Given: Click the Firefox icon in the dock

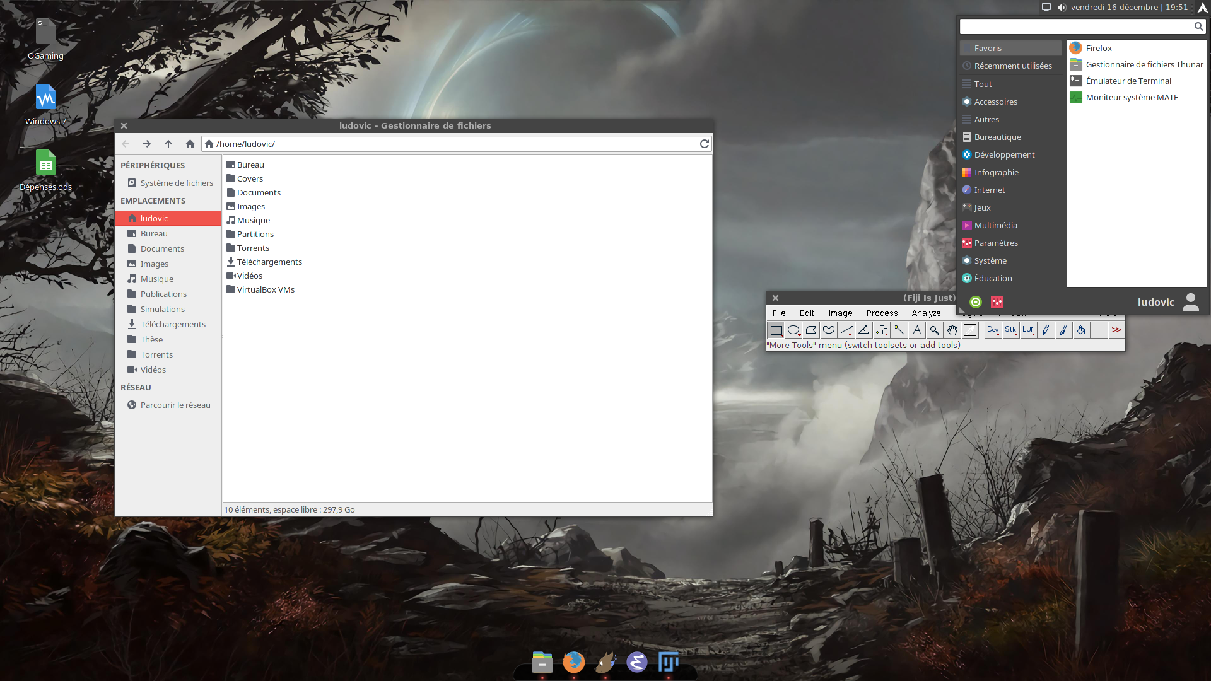Looking at the screenshot, I should tap(573, 662).
